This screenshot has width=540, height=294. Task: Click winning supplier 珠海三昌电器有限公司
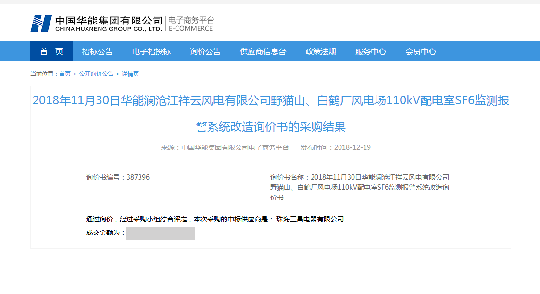(310, 219)
